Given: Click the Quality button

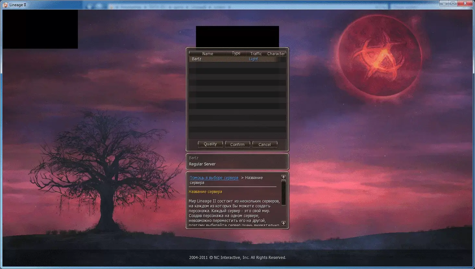Looking at the screenshot, I should 210,144.
